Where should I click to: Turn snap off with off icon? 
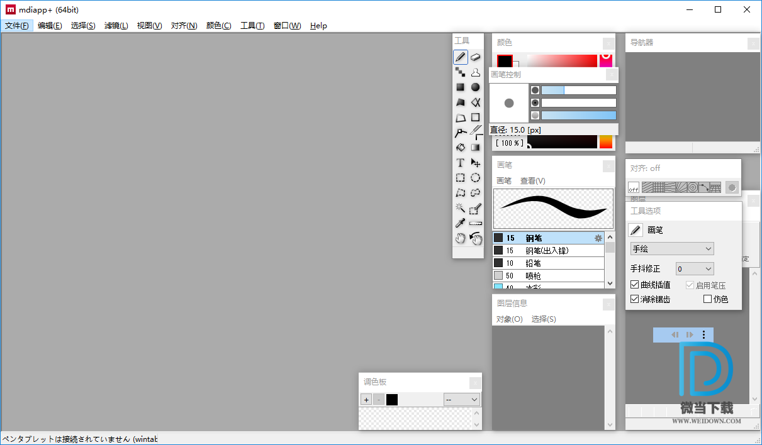(x=634, y=187)
